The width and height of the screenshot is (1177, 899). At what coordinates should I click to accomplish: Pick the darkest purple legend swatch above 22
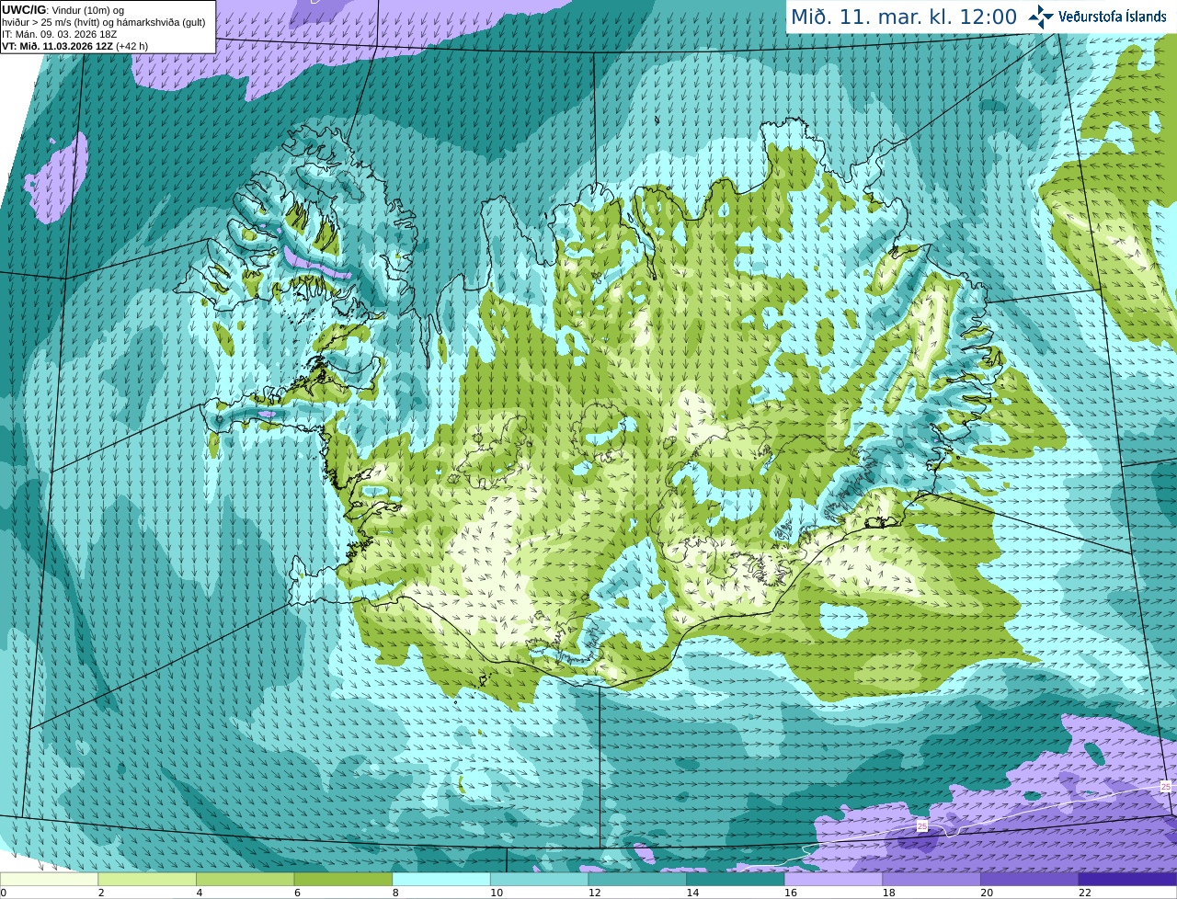point(1127,879)
